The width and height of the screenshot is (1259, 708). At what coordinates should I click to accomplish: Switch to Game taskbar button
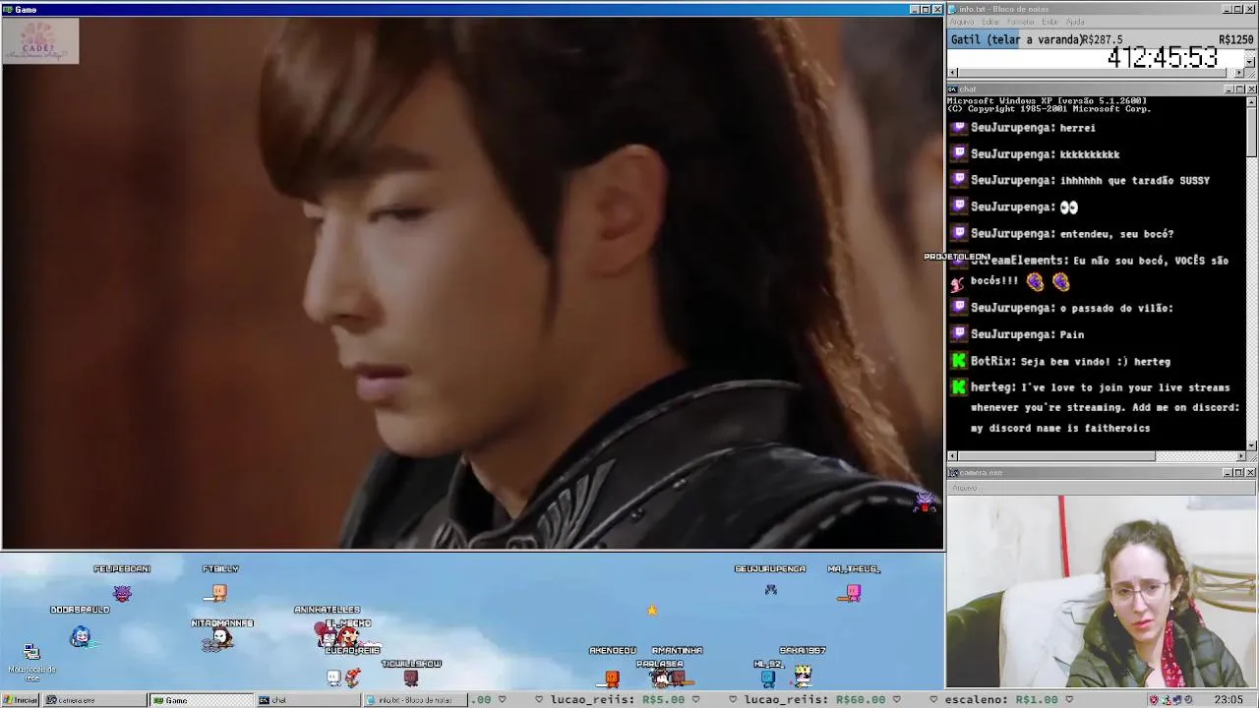click(x=201, y=700)
